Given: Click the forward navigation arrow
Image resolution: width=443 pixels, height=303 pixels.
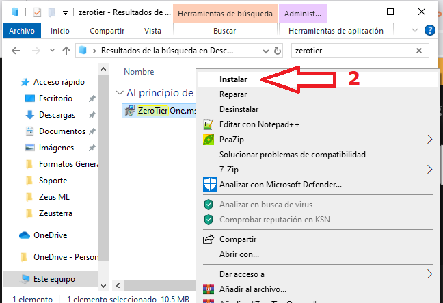Looking at the screenshot, I should point(36,51).
